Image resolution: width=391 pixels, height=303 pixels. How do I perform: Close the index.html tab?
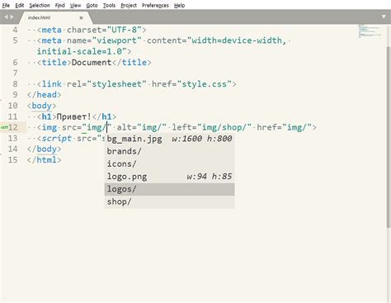tap(81, 18)
